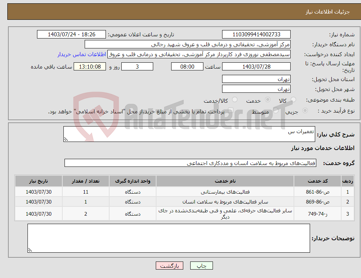Click the اطلاعات خدمات مورد نیاز heading
The height and width of the screenshot is (278, 361).
(323, 148)
